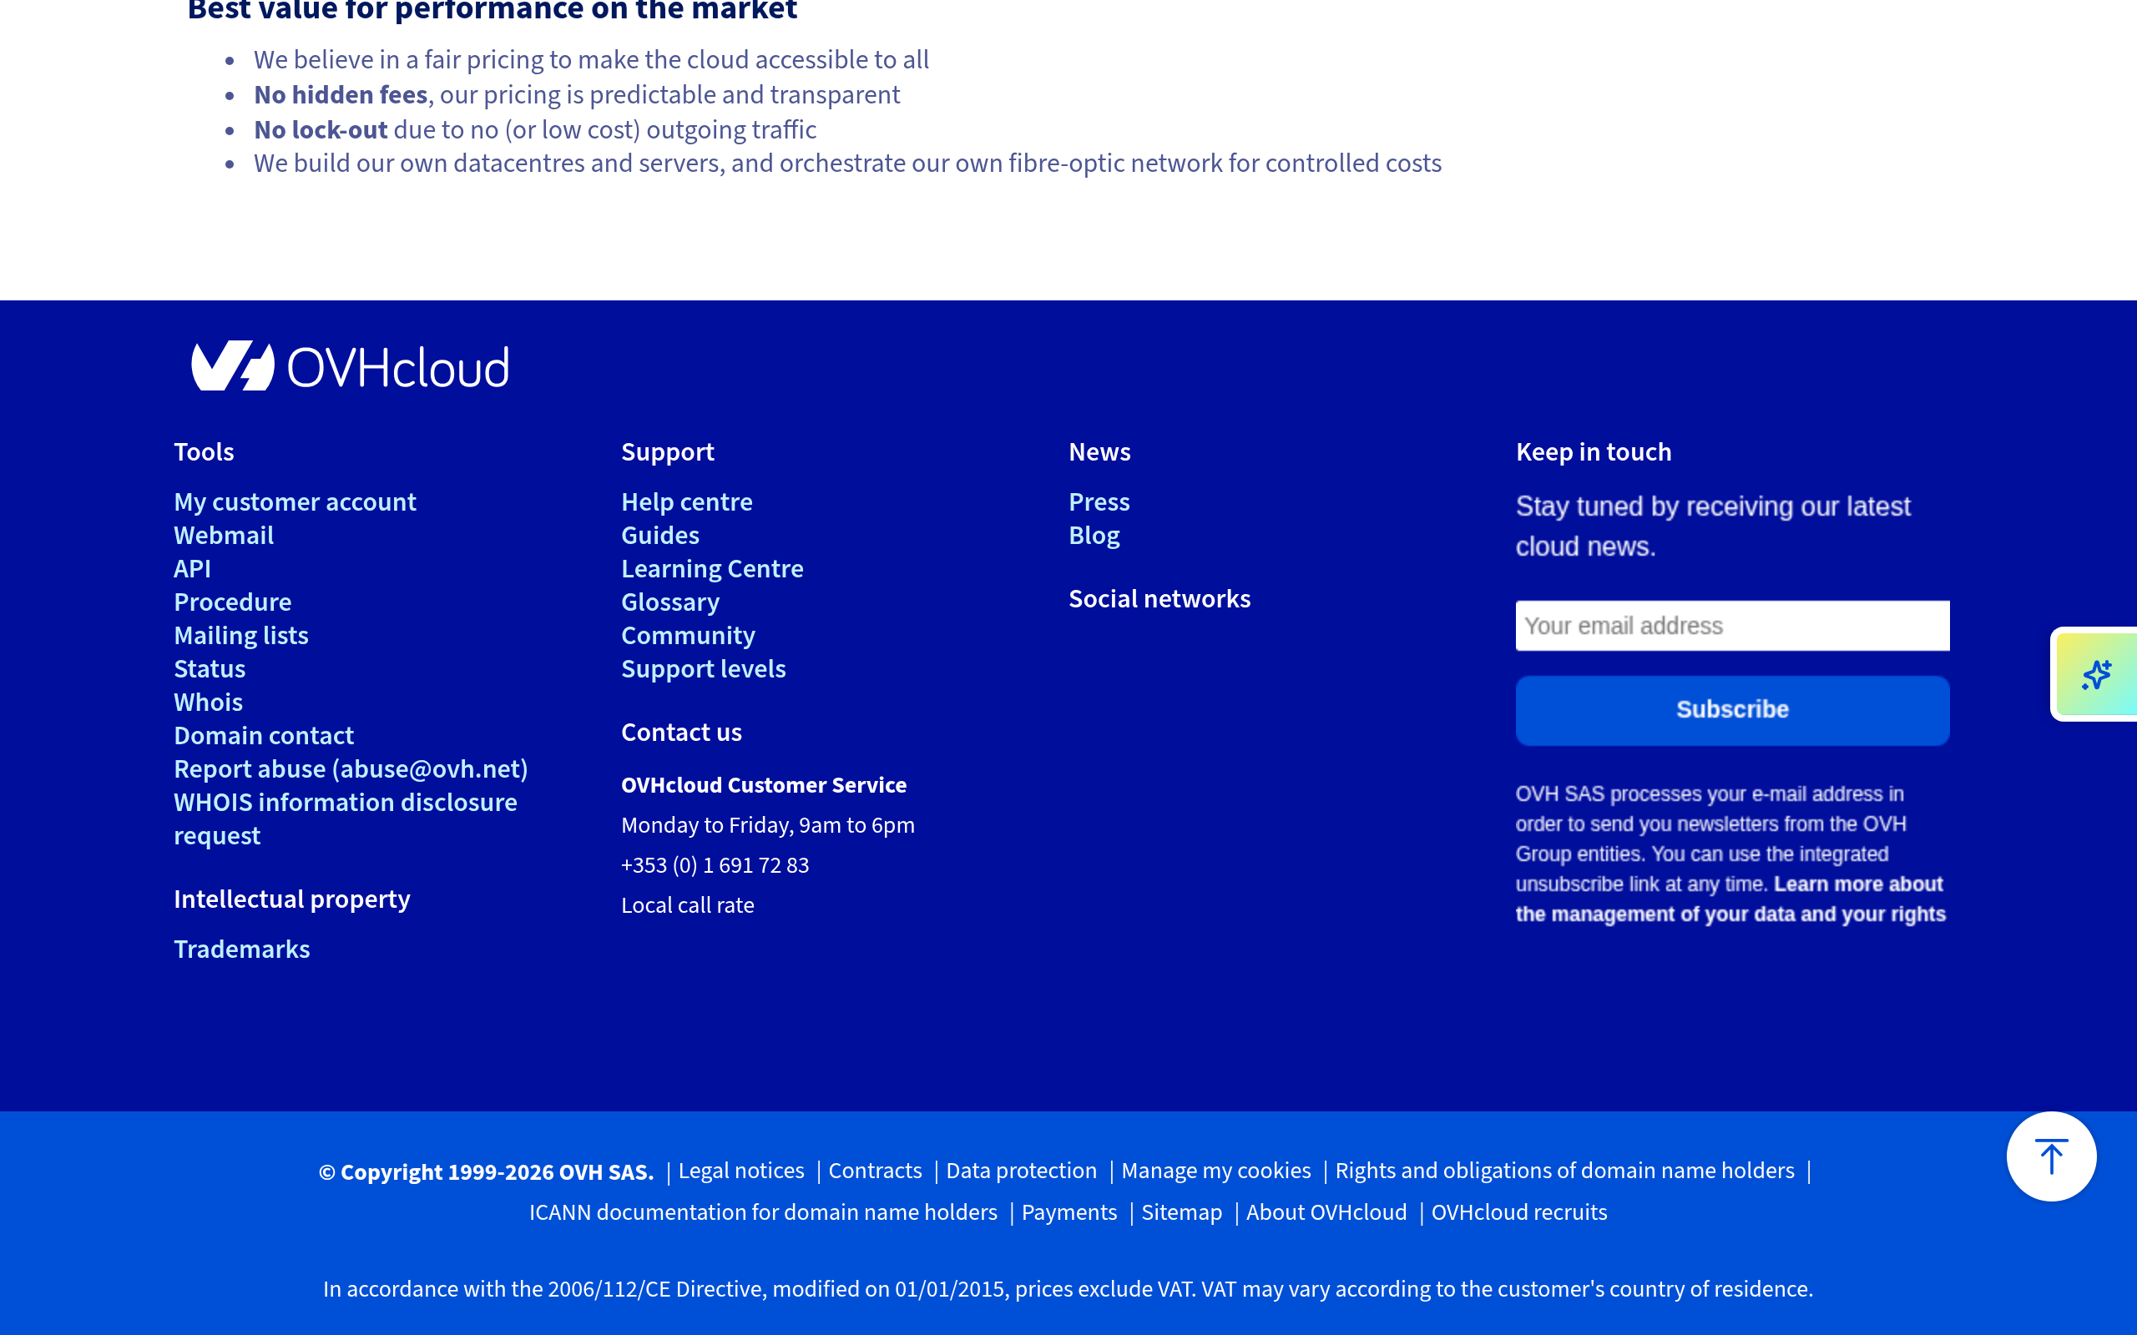Open the Help centre link
This screenshot has height=1335, width=2137.
point(687,501)
